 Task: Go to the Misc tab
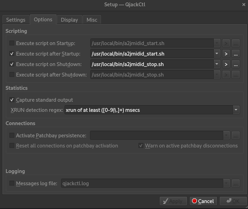[92, 20]
